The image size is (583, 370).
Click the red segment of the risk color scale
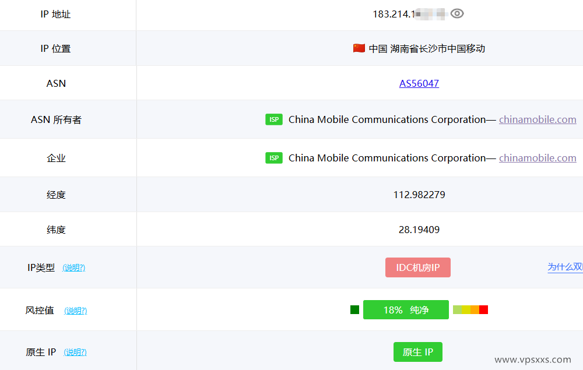483,309
